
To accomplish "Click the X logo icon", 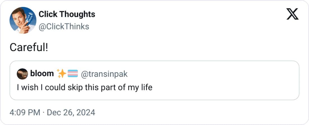I will coord(292,14).
